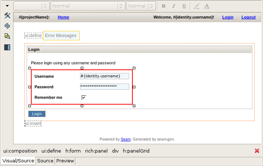Image resolution: width=263 pixels, height=166 pixels.
Task: Toggle italic formatting
Action: (174, 6)
